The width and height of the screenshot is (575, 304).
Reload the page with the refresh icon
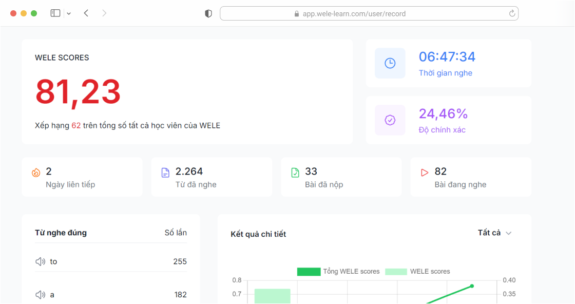pos(512,14)
